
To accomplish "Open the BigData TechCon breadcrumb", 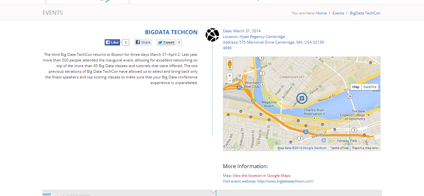I will pyautogui.click(x=365, y=13).
